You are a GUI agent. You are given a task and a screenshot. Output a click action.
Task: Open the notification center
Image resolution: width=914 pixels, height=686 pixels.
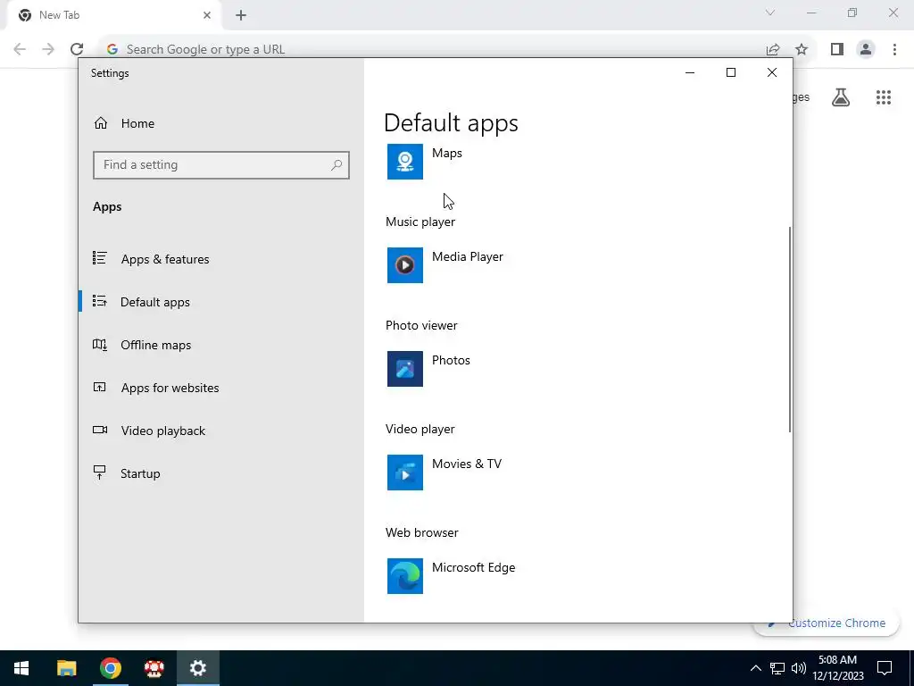[x=885, y=668]
